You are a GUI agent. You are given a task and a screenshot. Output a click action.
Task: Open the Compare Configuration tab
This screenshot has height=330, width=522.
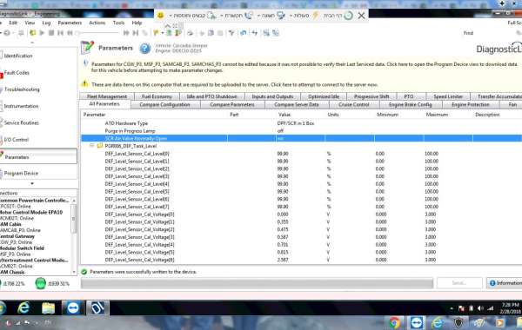click(x=164, y=104)
